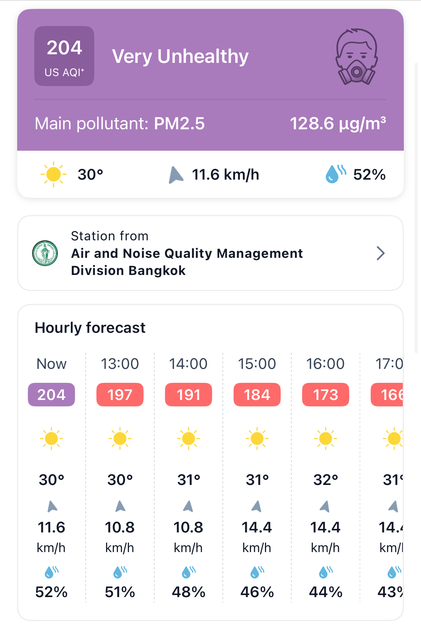
Task: Click the Bangkok station green emblem logo
Action: (x=45, y=253)
